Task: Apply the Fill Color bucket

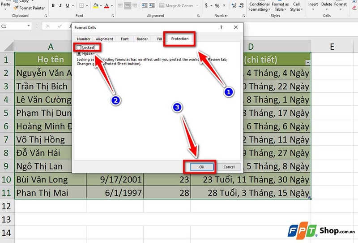Action: tap(96, 5)
